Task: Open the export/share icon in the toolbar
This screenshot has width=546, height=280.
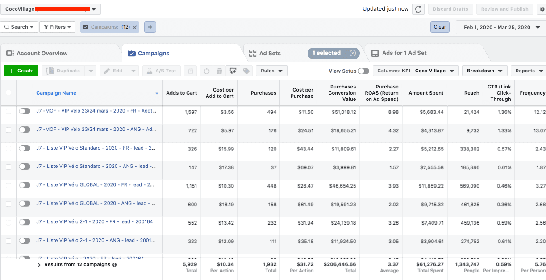Action: (x=233, y=71)
